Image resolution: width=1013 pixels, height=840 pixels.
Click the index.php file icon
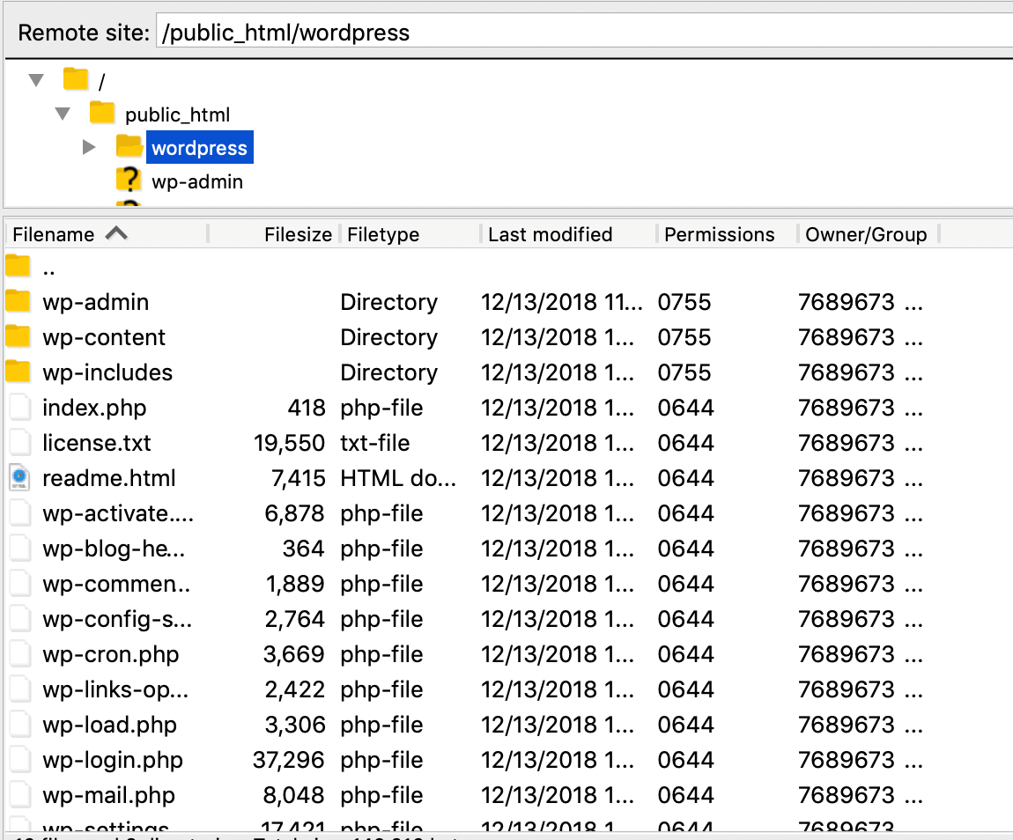(18, 408)
